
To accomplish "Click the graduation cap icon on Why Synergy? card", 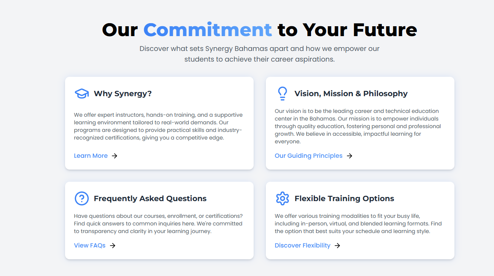I will (x=81, y=93).
